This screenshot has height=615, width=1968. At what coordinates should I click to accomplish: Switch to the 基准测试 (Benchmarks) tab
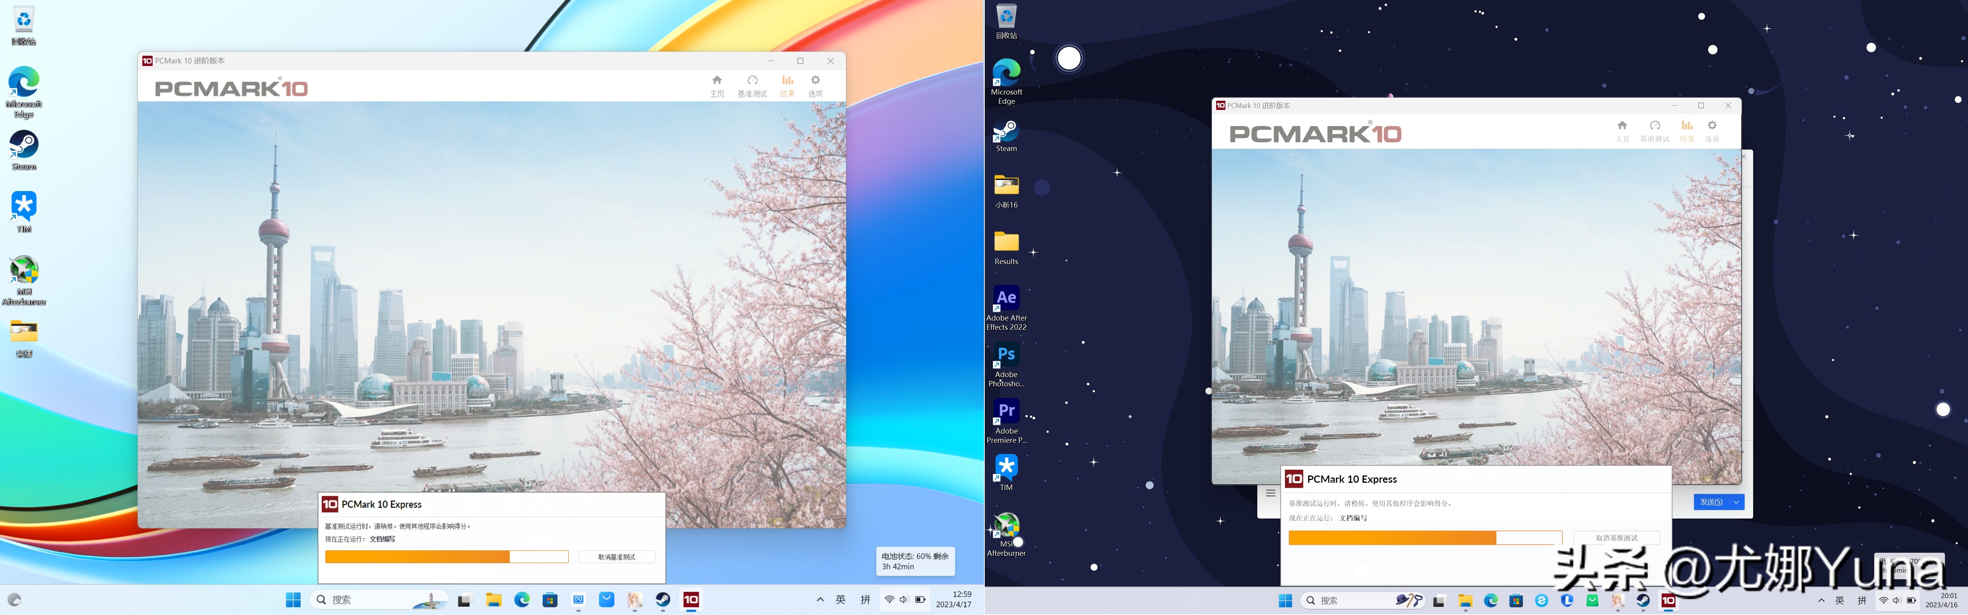(x=753, y=84)
